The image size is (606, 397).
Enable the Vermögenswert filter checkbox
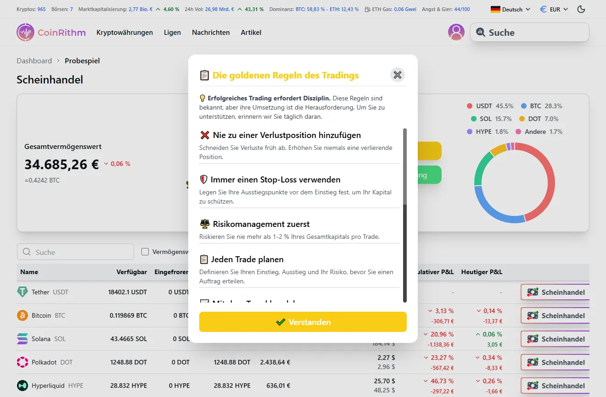pos(145,251)
